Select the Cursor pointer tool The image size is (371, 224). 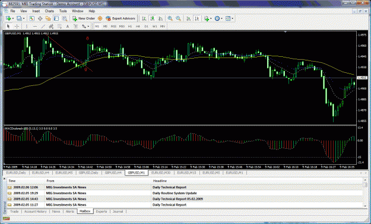pyautogui.click(x=8, y=27)
